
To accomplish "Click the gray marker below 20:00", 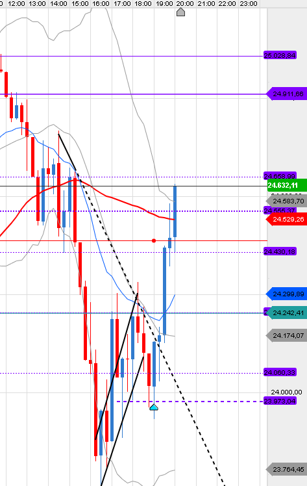I will pos(180,12).
